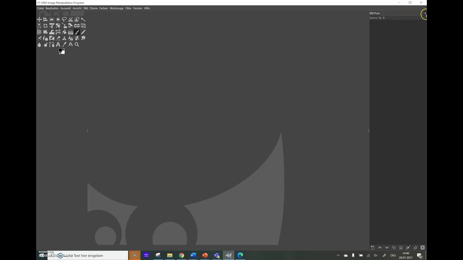Select the Alignment tool
The image size is (463, 260).
click(x=45, y=19)
